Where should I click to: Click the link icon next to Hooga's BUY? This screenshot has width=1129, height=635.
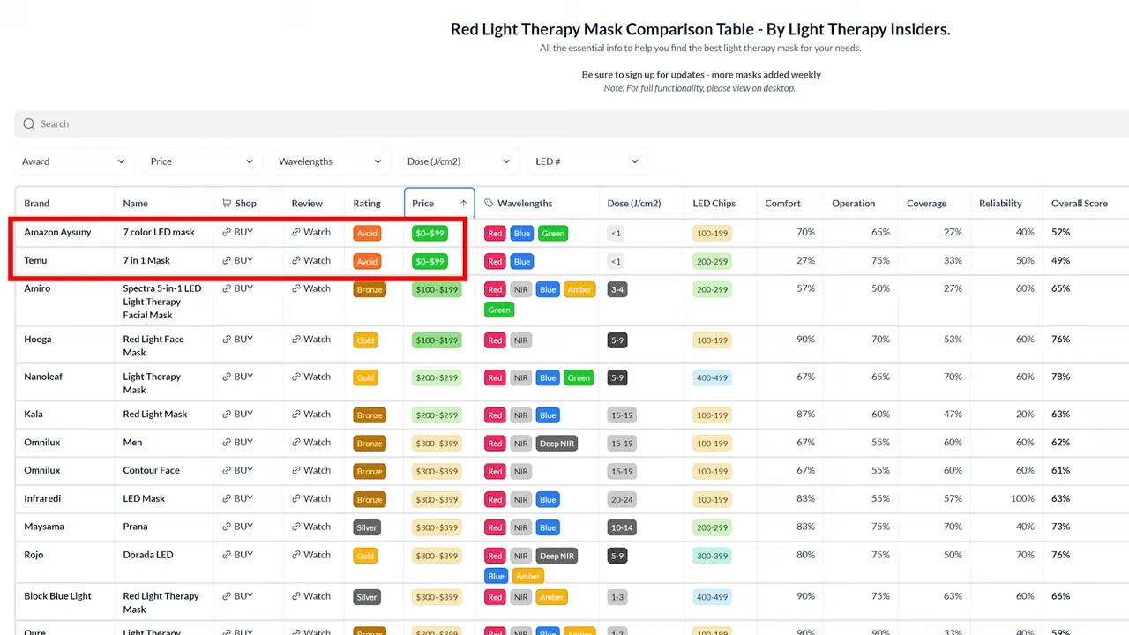point(227,340)
